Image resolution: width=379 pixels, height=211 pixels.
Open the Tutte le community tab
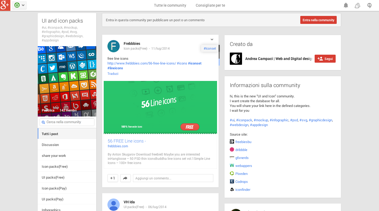(170, 5)
